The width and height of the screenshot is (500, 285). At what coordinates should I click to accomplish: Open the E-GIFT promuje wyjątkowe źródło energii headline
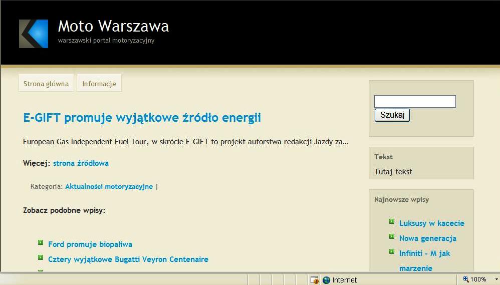(x=142, y=118)
